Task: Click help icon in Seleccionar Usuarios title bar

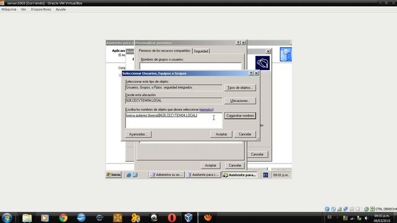Action: [x=251, y=73]
